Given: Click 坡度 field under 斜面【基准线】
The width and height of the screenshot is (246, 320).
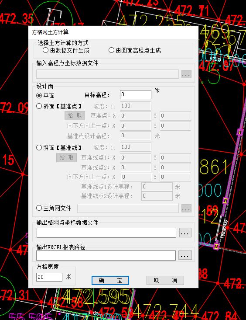Looking at the screenshot, I should [x=135, y=147].
